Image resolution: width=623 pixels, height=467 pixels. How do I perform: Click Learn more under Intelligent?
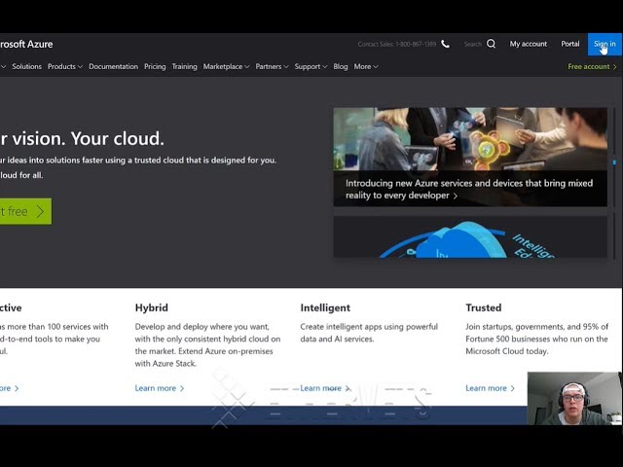[320, 388]
